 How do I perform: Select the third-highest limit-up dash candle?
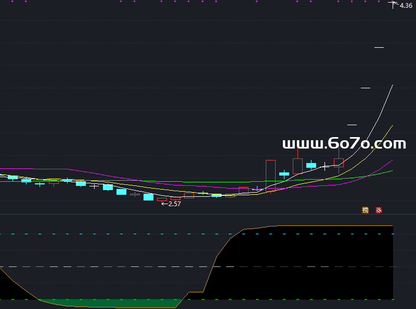click(x=366, y=88)
